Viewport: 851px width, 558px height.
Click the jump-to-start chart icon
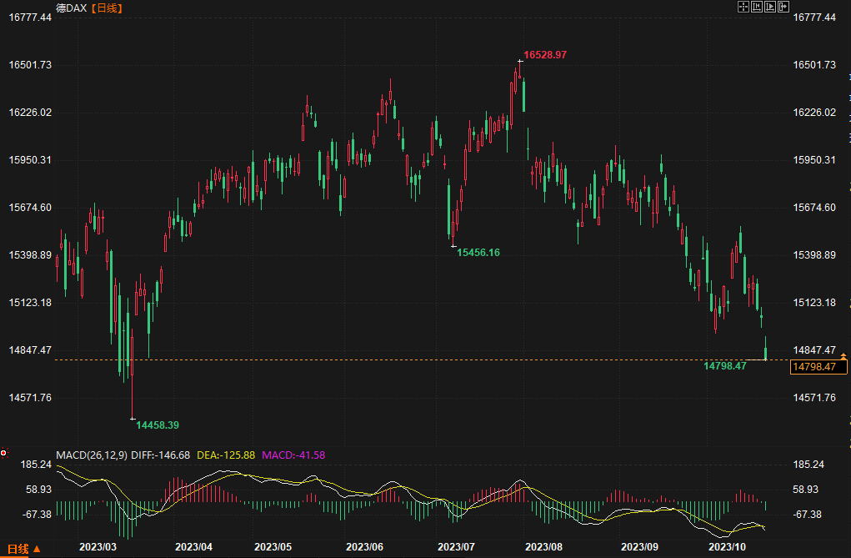click(757, 7)
